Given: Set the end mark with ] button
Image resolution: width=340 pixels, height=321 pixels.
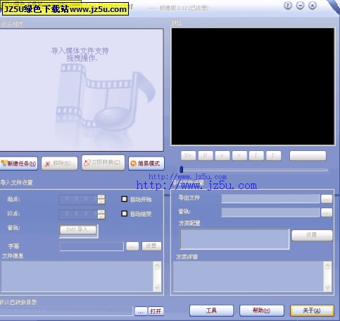Looking at the screenshot, I should [x=273, y=156].
